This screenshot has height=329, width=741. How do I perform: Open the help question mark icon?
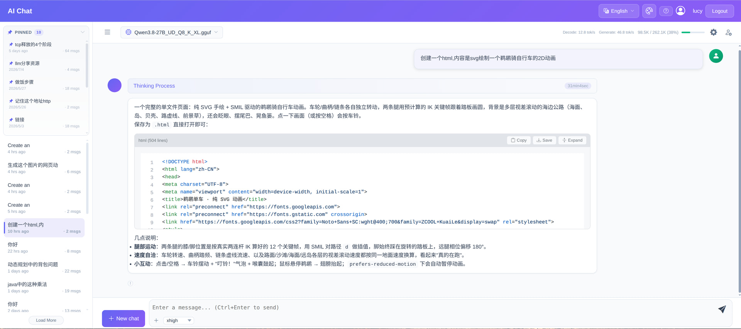tap(666, 11)
